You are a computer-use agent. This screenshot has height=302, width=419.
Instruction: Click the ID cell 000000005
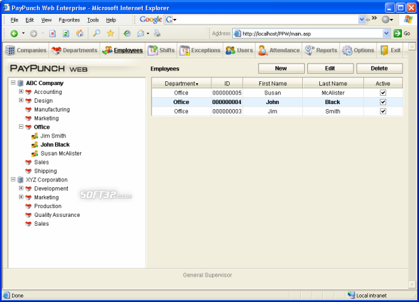[227, 93]
